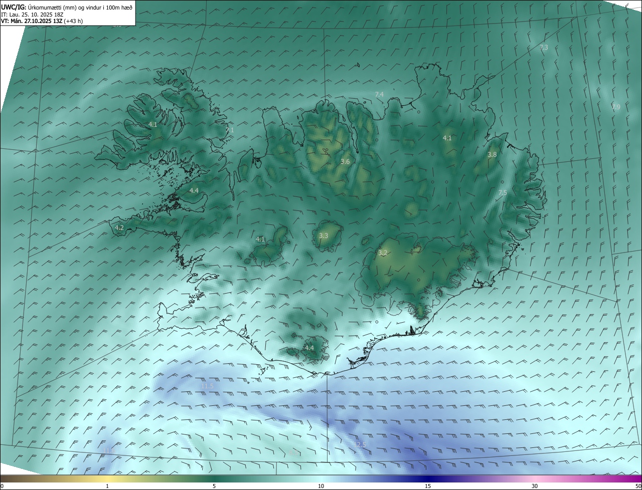Select the 3.3 value on the central glacier
Viewport: 642px width, 490px height.
click(x=324, y=235)
